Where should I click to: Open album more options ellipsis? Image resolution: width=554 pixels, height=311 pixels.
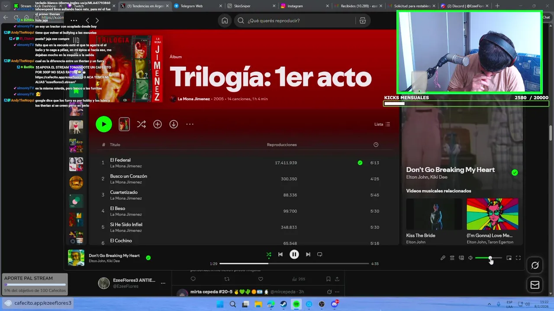(x=190, y=124)
